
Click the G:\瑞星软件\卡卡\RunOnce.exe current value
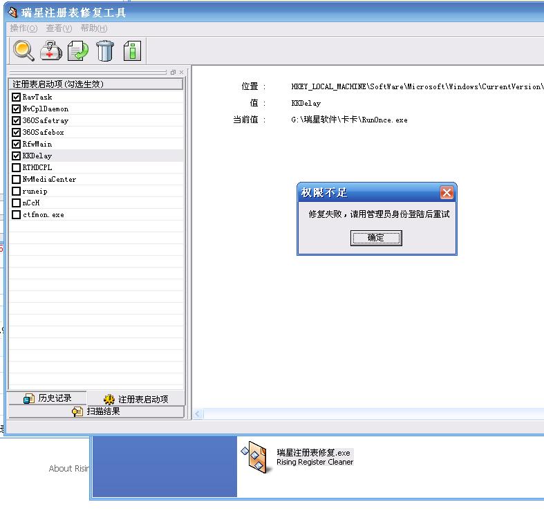pos(349,120)
